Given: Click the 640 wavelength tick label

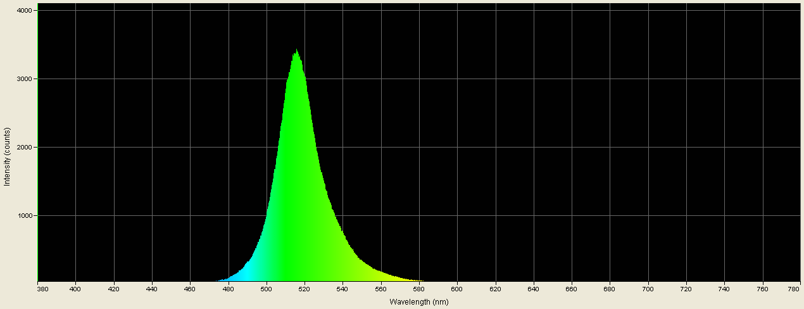Looking at the screenshot, I should [534, 289].
